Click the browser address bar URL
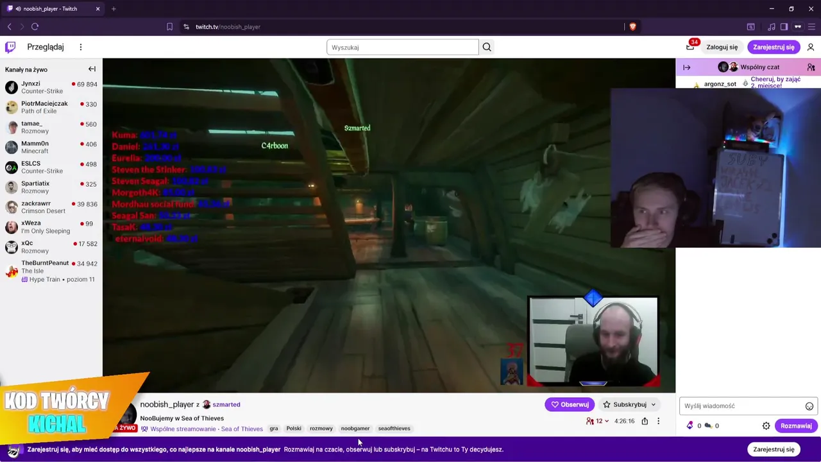Viewport: 821px width, 462px height. [228, 26]
